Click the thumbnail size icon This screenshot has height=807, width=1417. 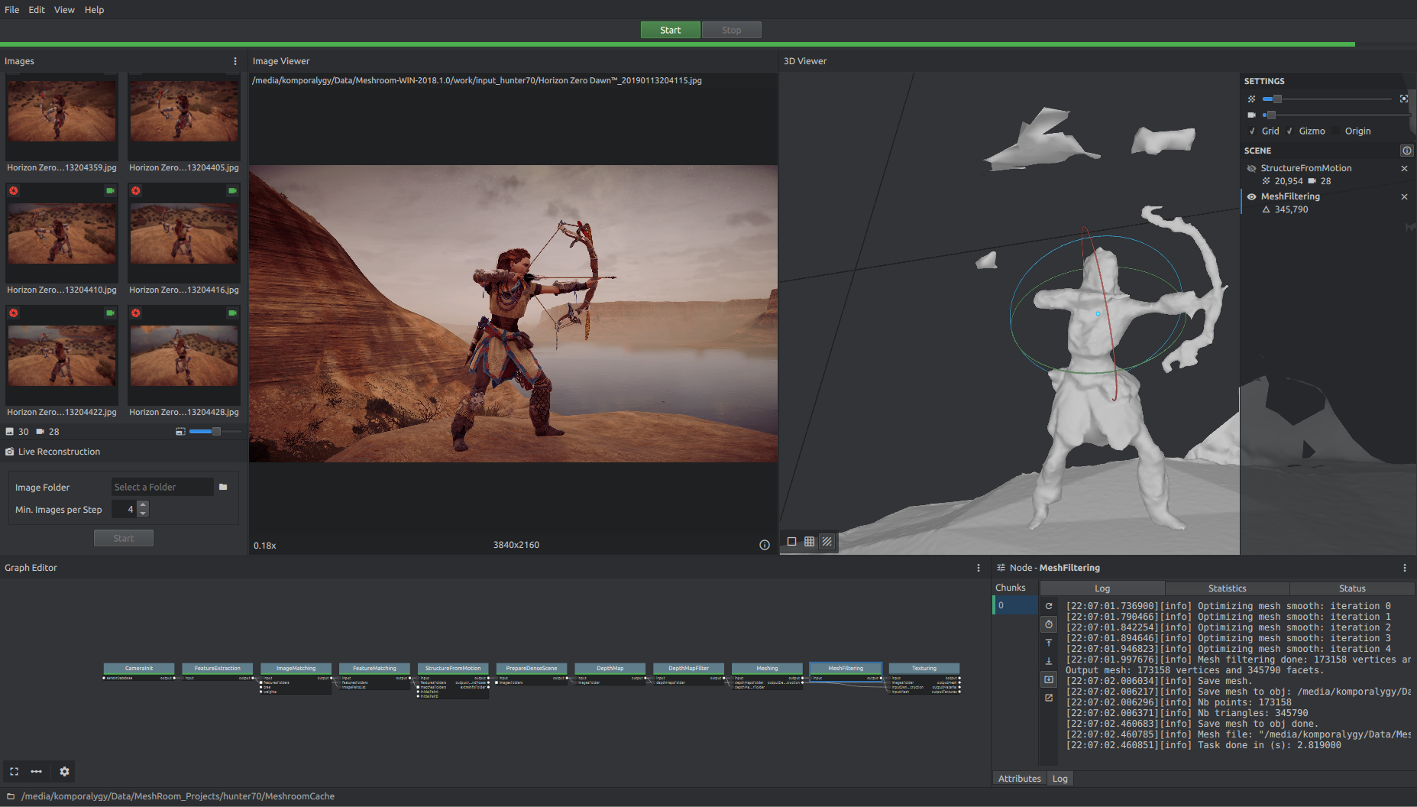(x=180, y=432)
